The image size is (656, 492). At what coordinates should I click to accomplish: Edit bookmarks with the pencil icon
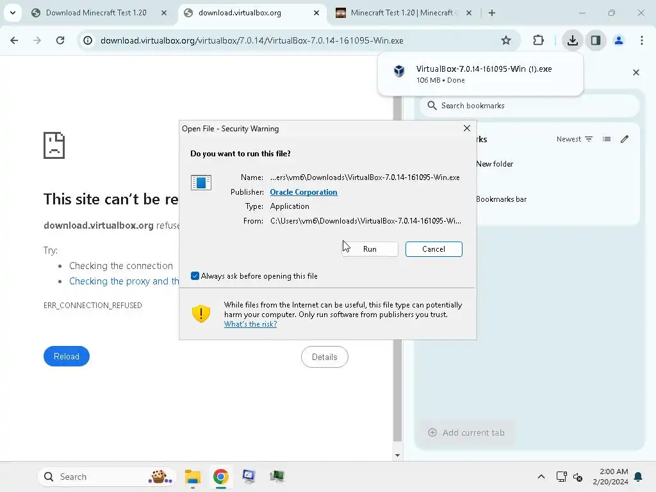(x=625, y=139)
